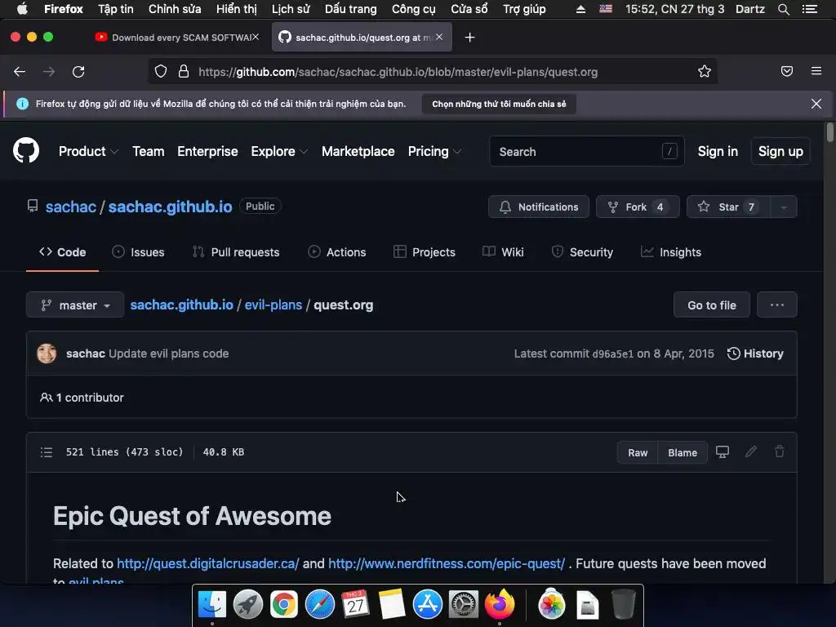Select the Code tab
This screenshot has width=836, height=627.
point(62,252)
